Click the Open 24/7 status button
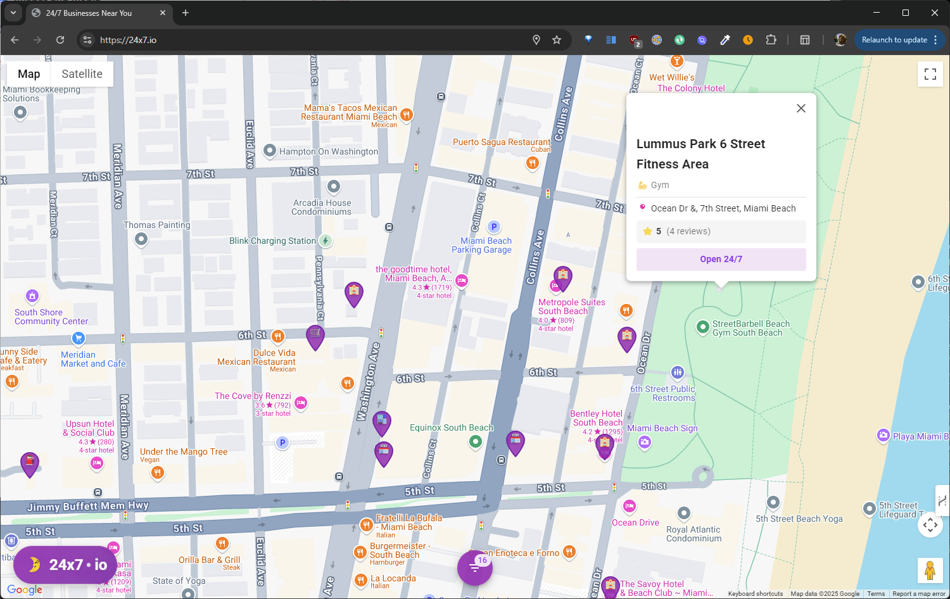950x599 pixels. click(x=721, y=259)
